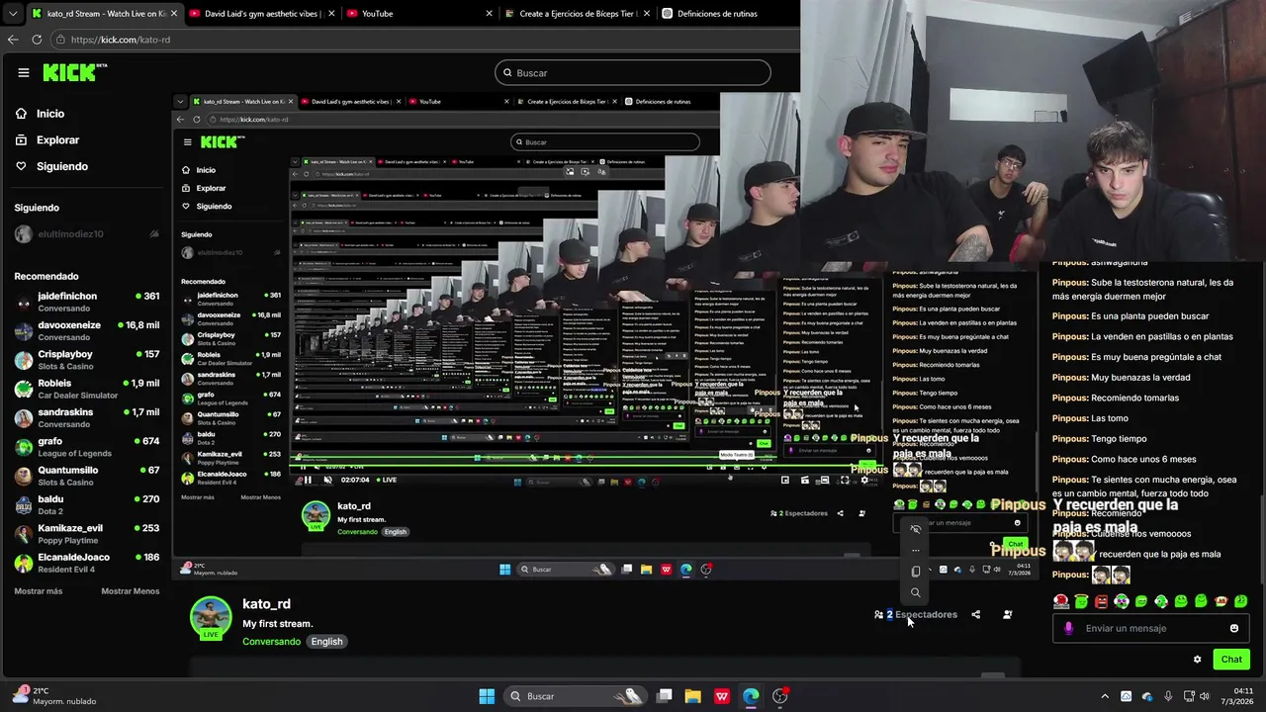This screenshot has width=1266, height=712.
Task: Click the copy icon in floating panel
Action: coord(915,571)
